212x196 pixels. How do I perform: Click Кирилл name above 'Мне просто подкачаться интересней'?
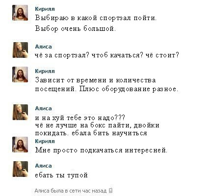pos(45,141)
